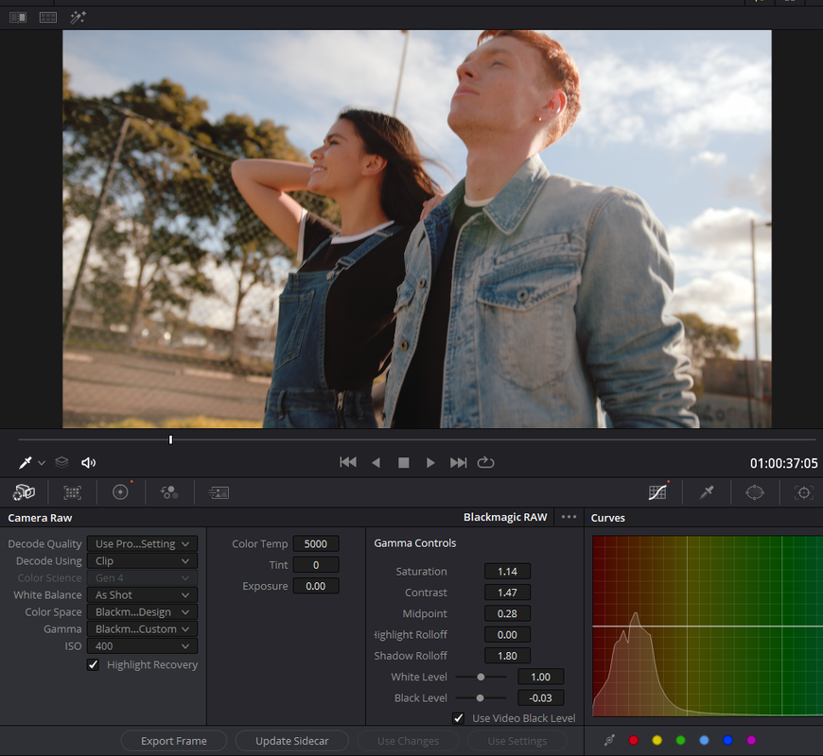Image resolution: width=823 pixels, height=756 pixels.
Task: Click the Export Frame button
Action: pyautogui.click(x=174, y=741)
